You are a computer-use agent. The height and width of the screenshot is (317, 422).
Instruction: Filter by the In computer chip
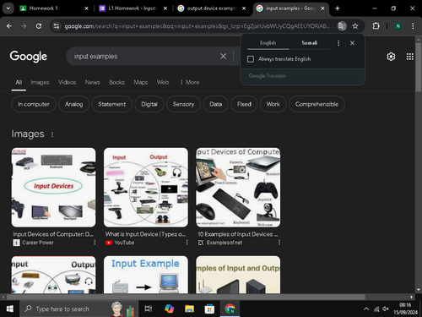point(34,104)
